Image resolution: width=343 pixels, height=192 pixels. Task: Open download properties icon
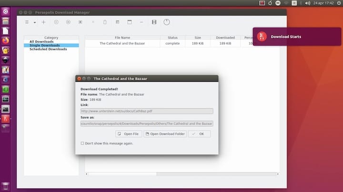coord(118,22)
